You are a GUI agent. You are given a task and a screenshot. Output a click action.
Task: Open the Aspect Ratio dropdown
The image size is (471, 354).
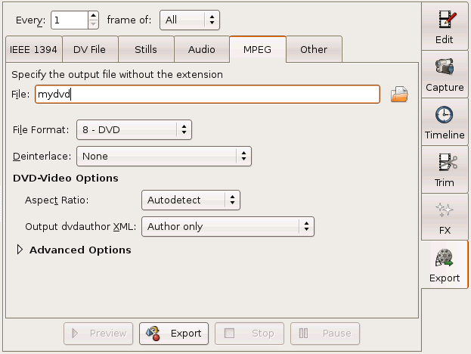click(191, 200)
